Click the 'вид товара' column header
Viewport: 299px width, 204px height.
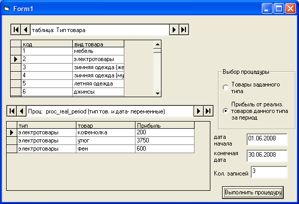[98, 44]
